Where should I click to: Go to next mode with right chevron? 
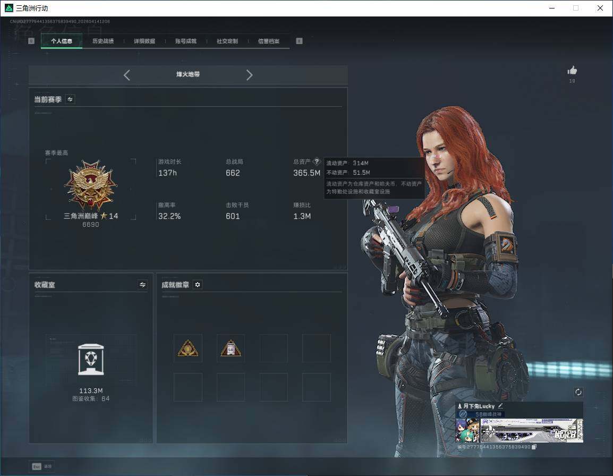pyautogui.click(x=250, y=75)
